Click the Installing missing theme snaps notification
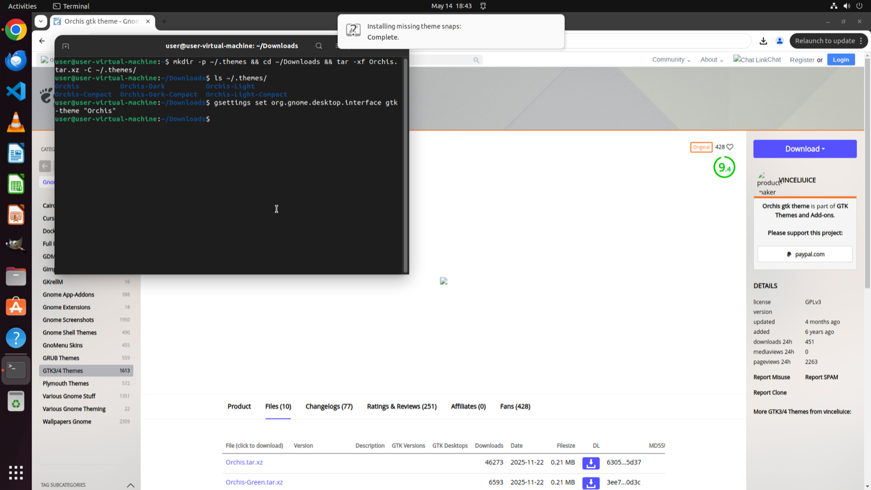This screenshot has width=871, height=490. pos(451,32)
